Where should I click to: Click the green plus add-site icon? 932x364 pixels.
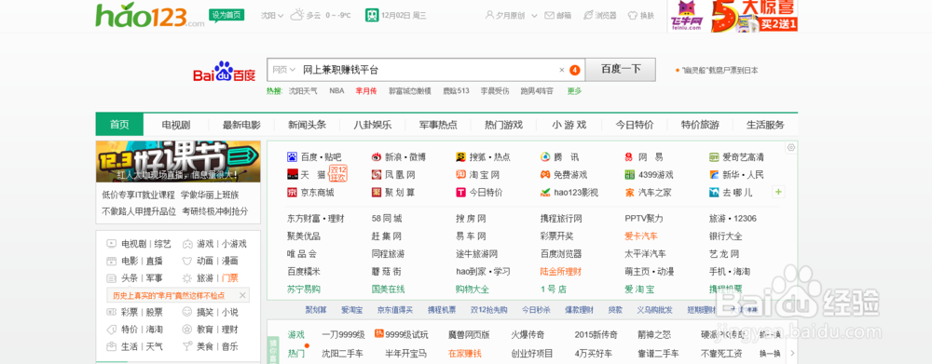pyautogui.click(x=778, y=193)
